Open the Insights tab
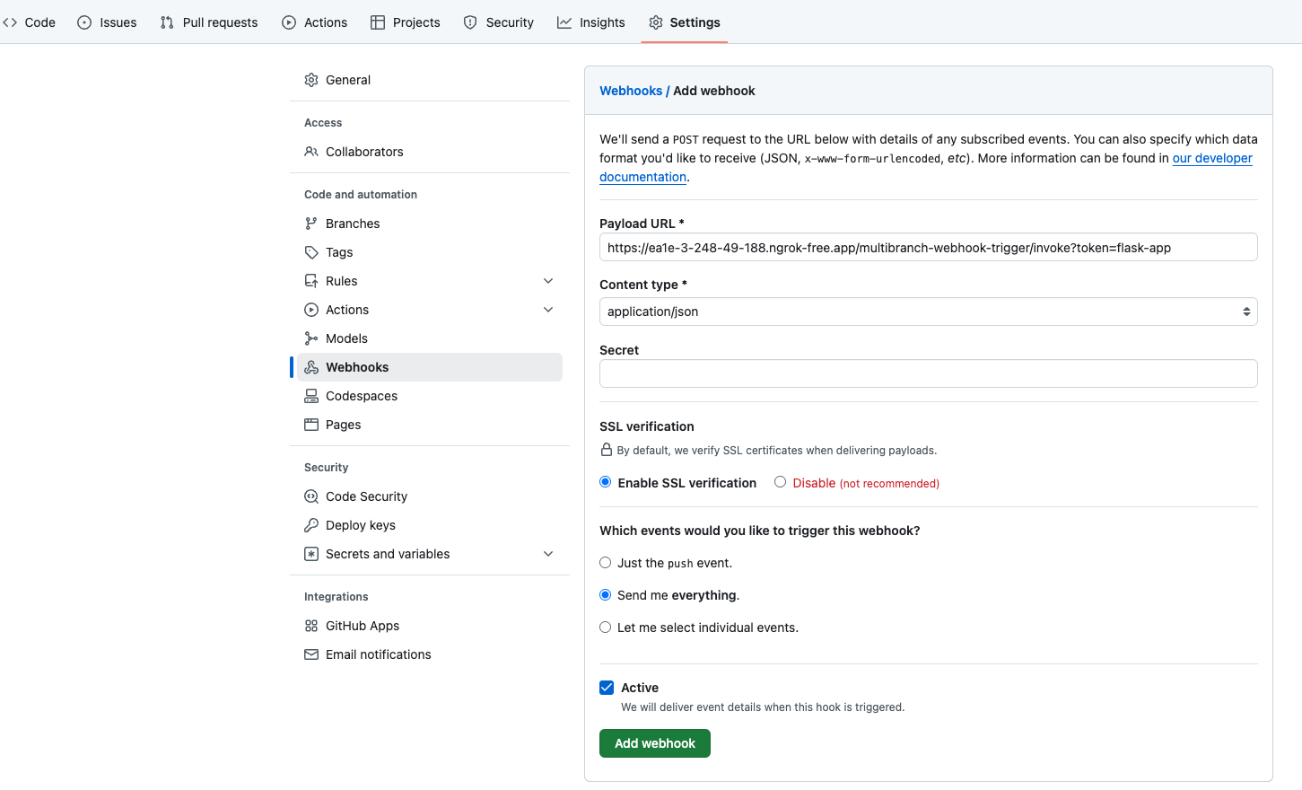Screen dimensions: 1302x790 [591, 22]
